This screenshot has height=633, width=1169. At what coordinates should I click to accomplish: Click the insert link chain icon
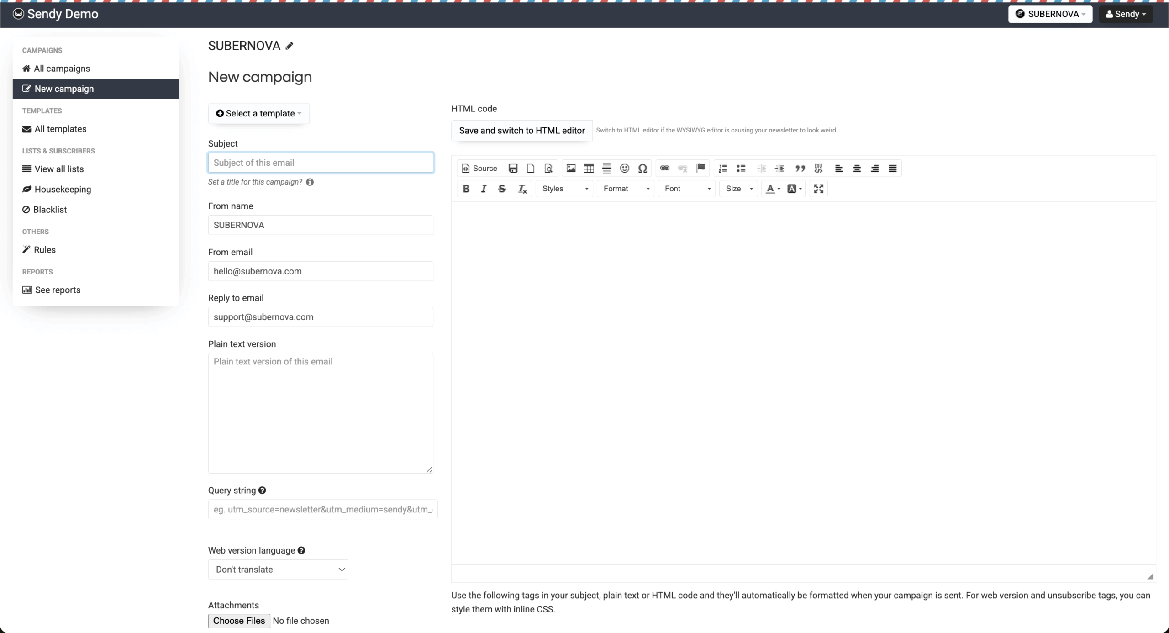(664, 169)
